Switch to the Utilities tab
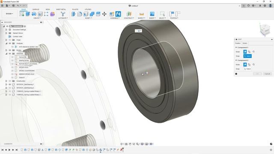274x154 pixels. click(88, 9)
